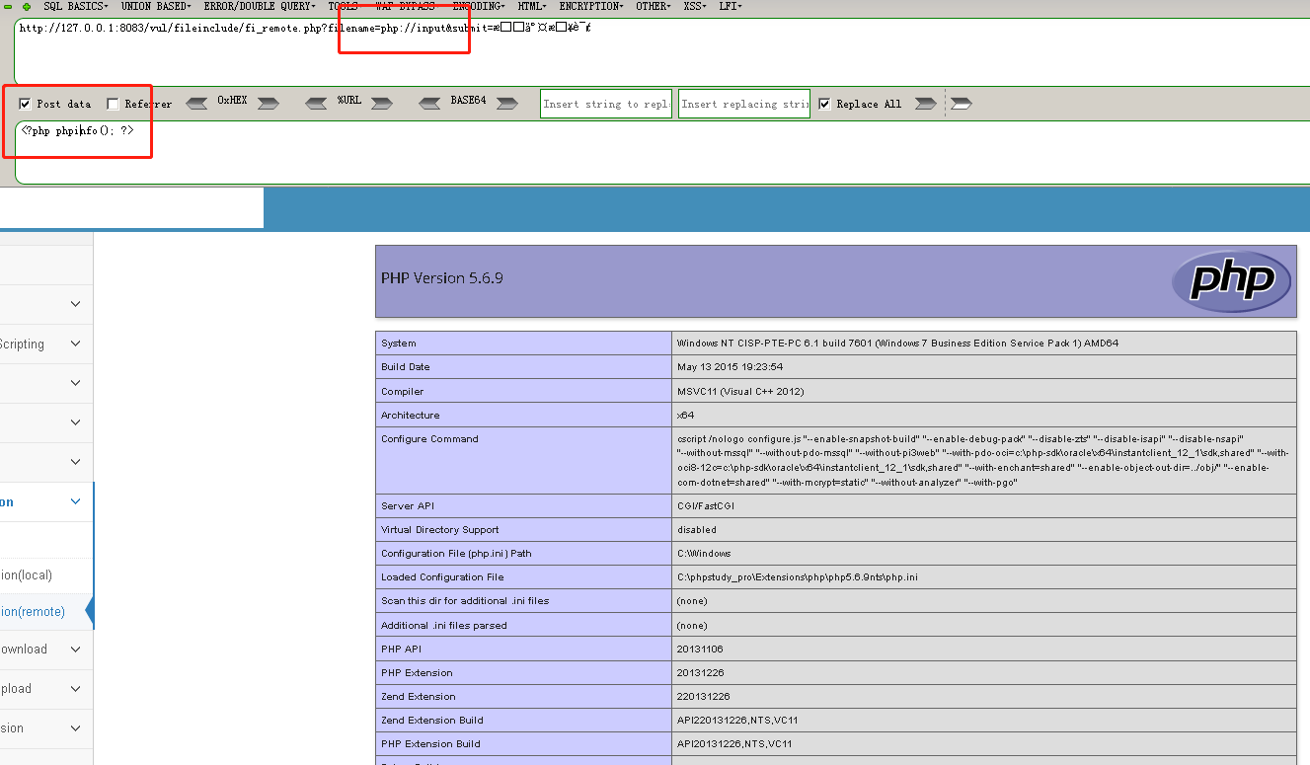
Task: Click the 'MSVC11 (Visual C++ 2012)' value
Action: click(739, 391)
